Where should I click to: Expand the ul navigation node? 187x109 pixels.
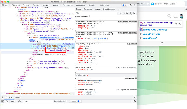pyautogui.click(x=17, y=14)
